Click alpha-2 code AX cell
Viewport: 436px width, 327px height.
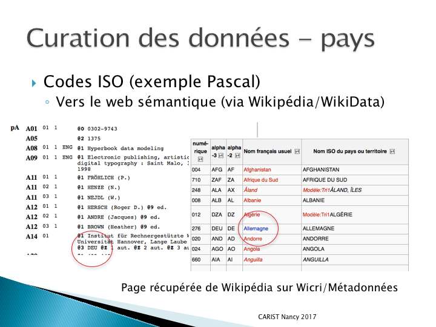tap(234, 190)
